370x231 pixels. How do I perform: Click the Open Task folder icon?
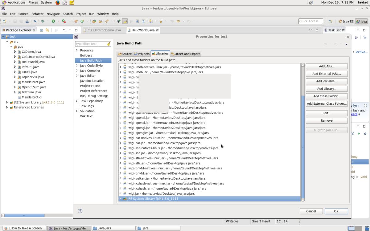[100, 21]
